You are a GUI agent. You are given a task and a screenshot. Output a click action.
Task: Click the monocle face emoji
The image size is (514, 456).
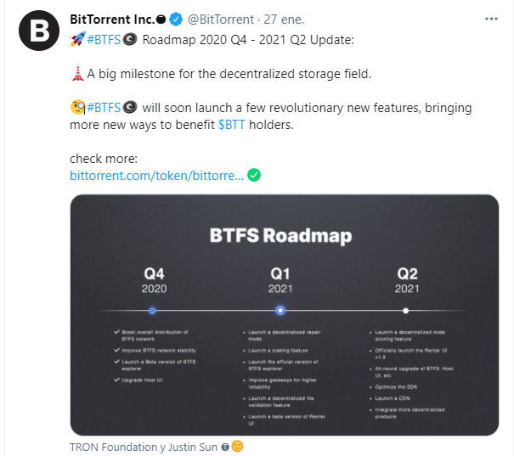point(77,108)
